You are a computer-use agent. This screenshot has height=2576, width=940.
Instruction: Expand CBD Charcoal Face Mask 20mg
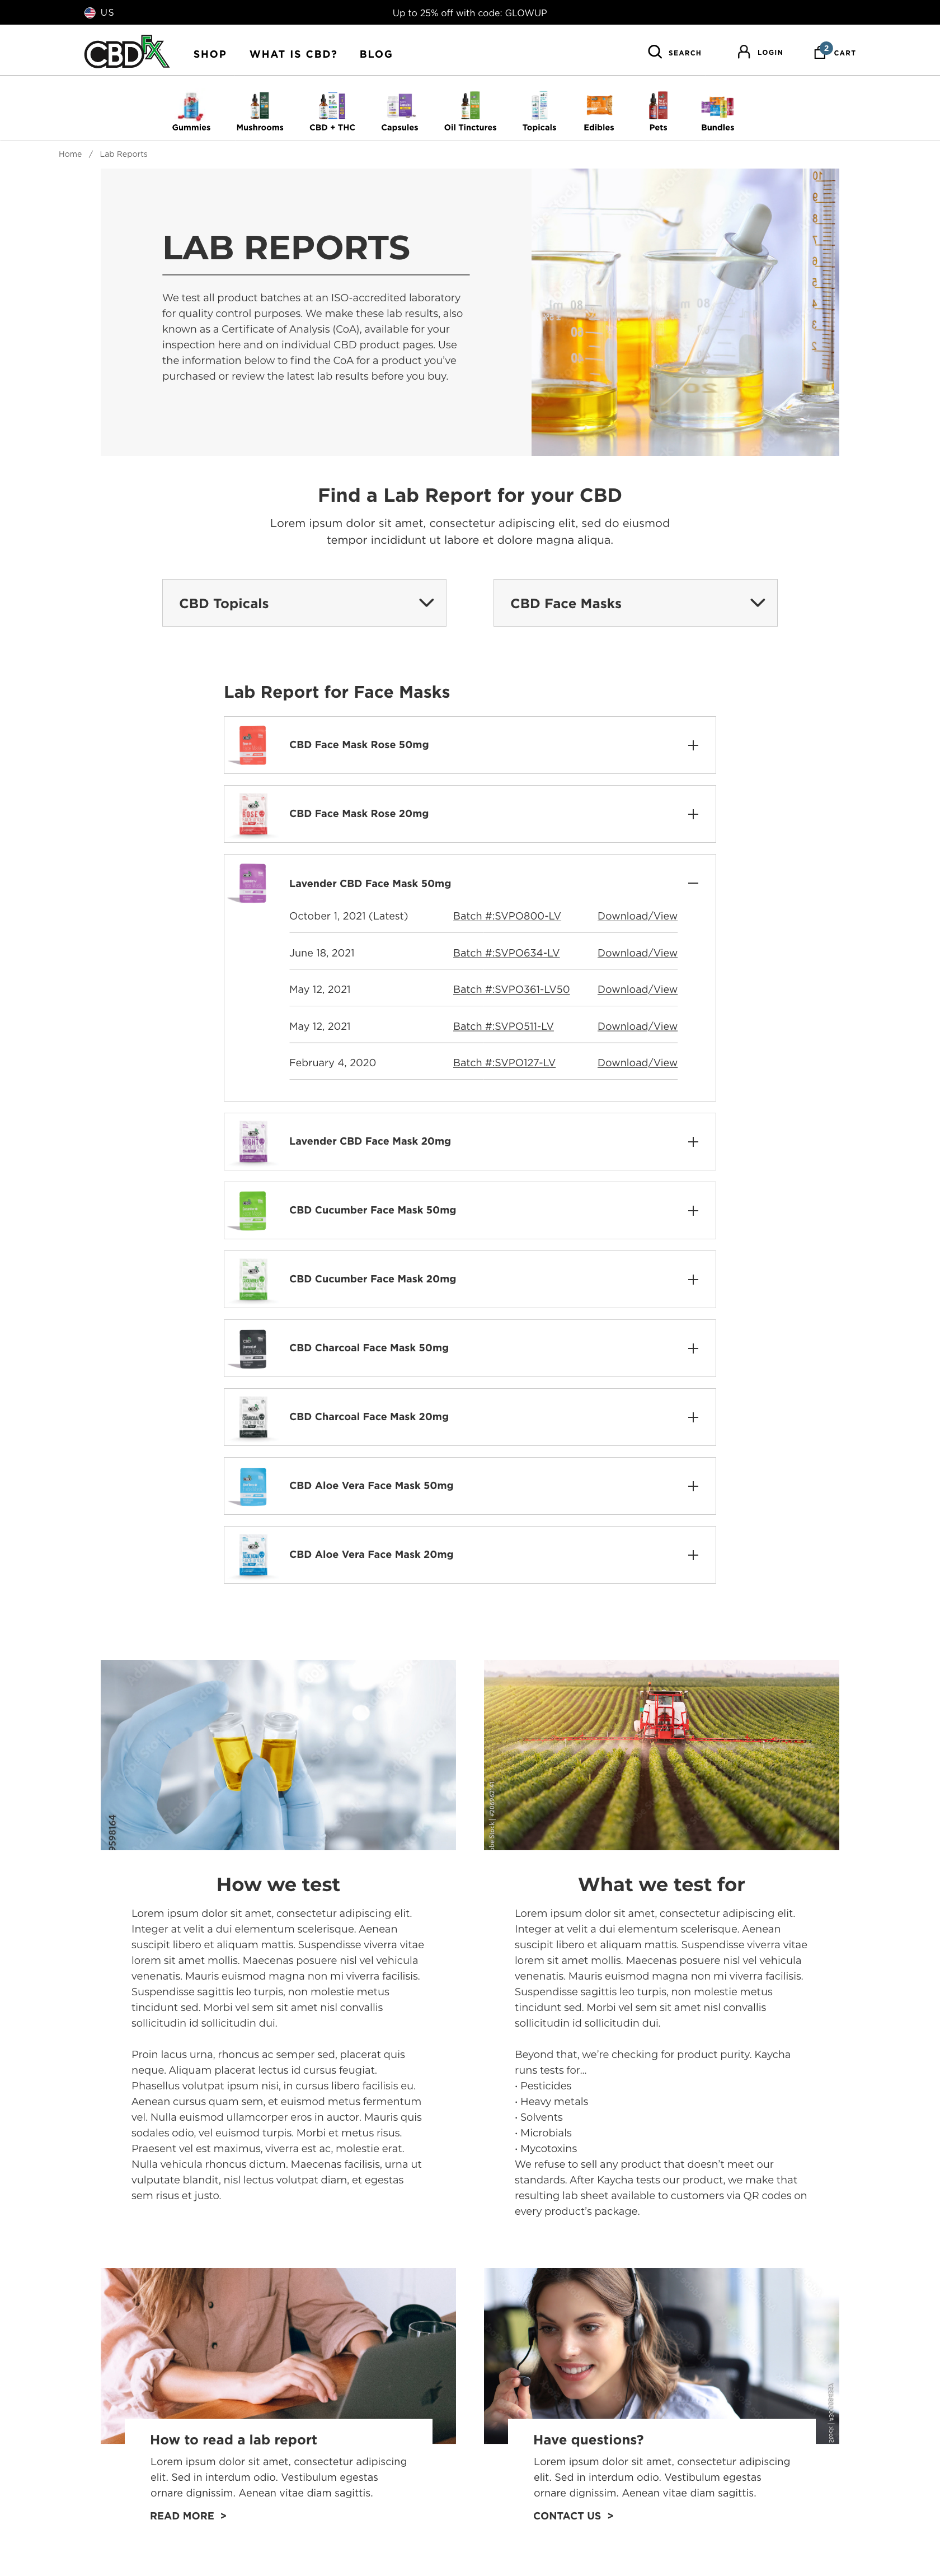692,1417
